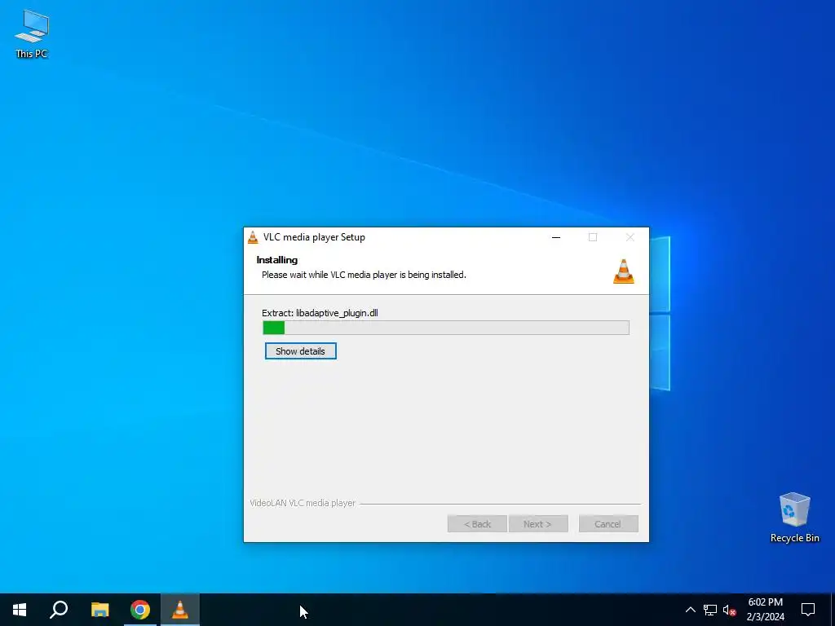Click the disabled Back button
This screenshot has width=835, height=626.
[x=477, y=524]
